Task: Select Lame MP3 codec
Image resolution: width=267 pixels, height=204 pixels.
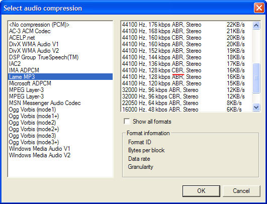Action: tap(60, 77)
